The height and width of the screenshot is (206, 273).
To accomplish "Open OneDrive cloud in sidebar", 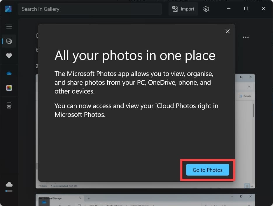I will click(9, 73).
